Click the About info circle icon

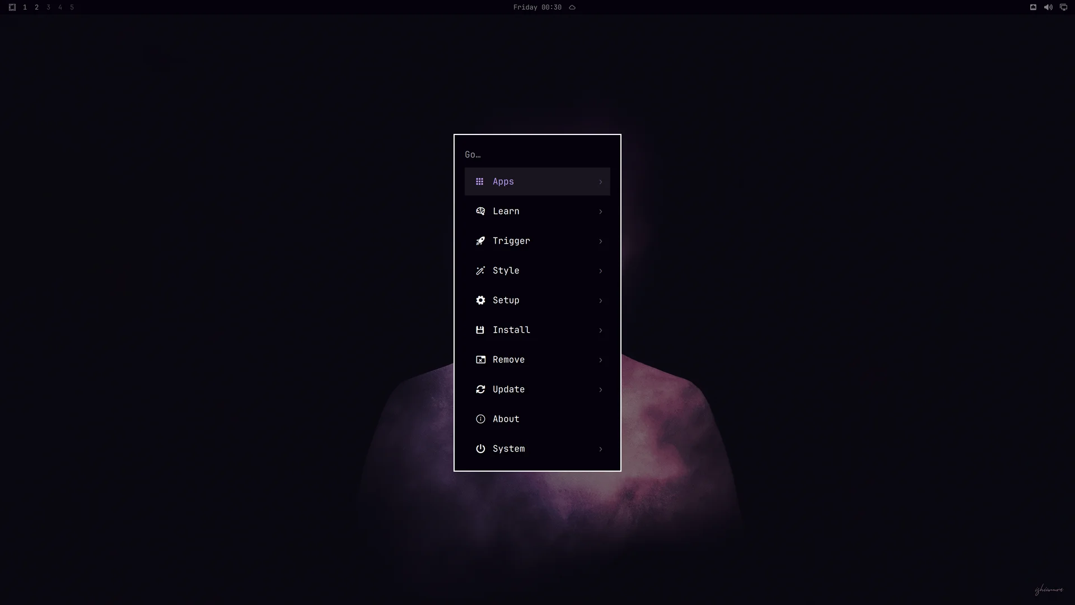(480, 419)
